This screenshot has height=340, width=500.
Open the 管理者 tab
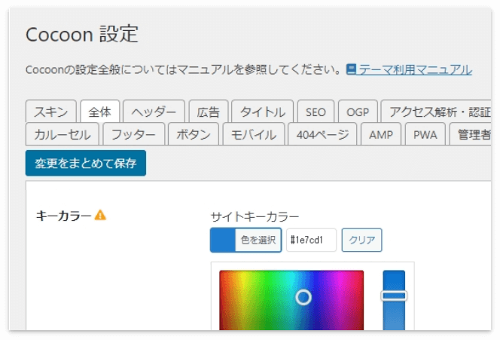point(471,134)
